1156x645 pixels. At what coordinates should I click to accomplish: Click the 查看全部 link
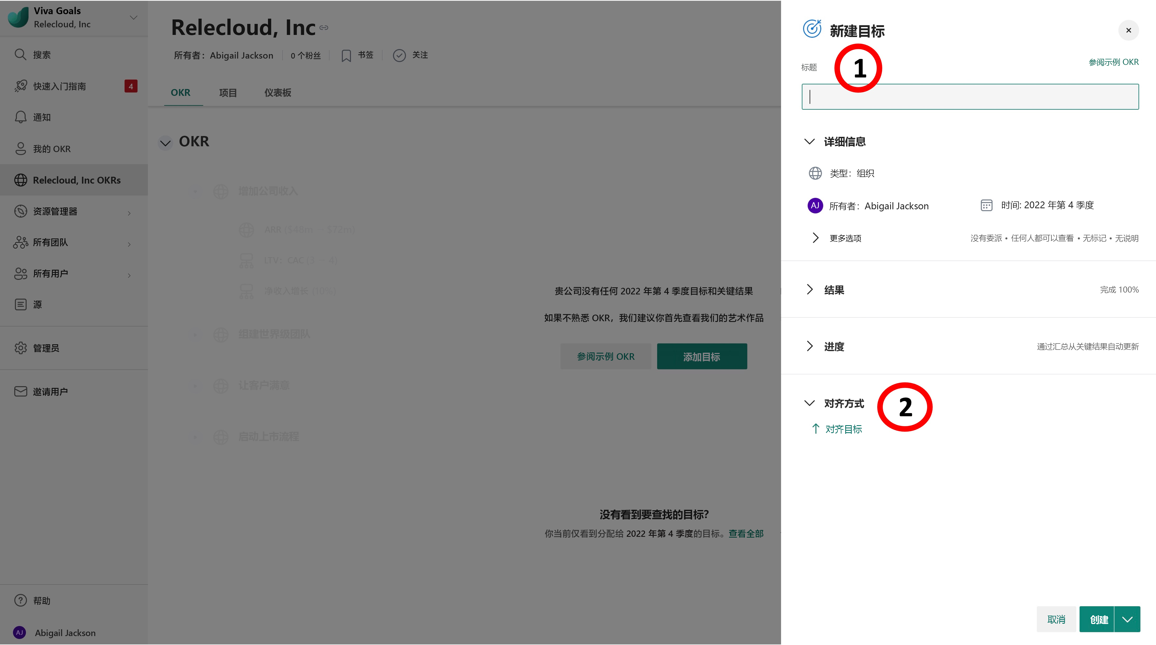pos(745,533)
